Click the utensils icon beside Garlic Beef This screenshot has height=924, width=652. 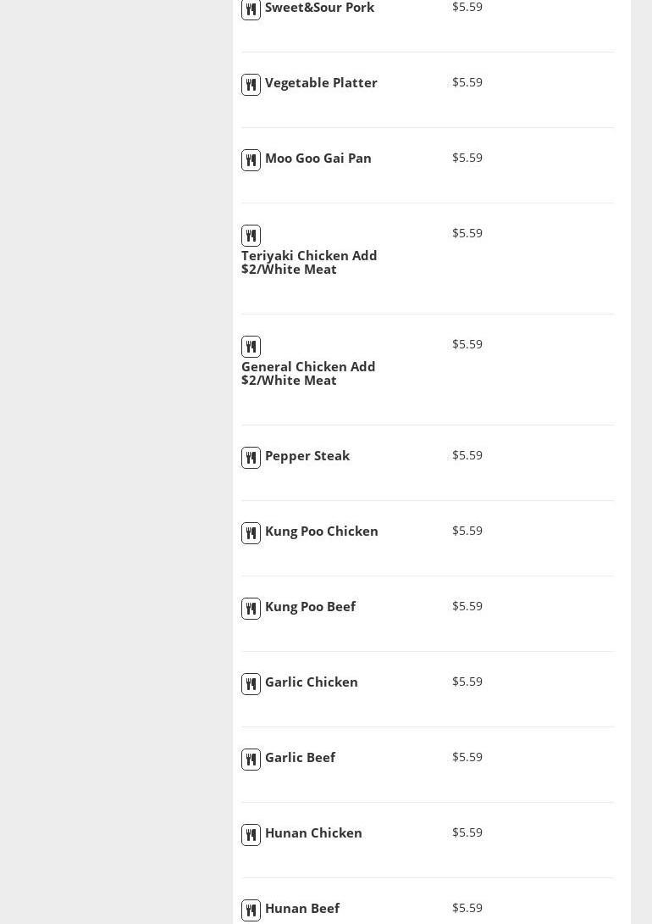point(251,760)
